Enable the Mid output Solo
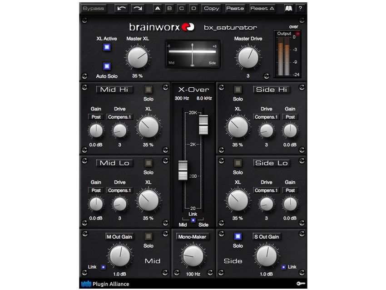The width and height of the screenshot is (386, 290). pos(148,236)
